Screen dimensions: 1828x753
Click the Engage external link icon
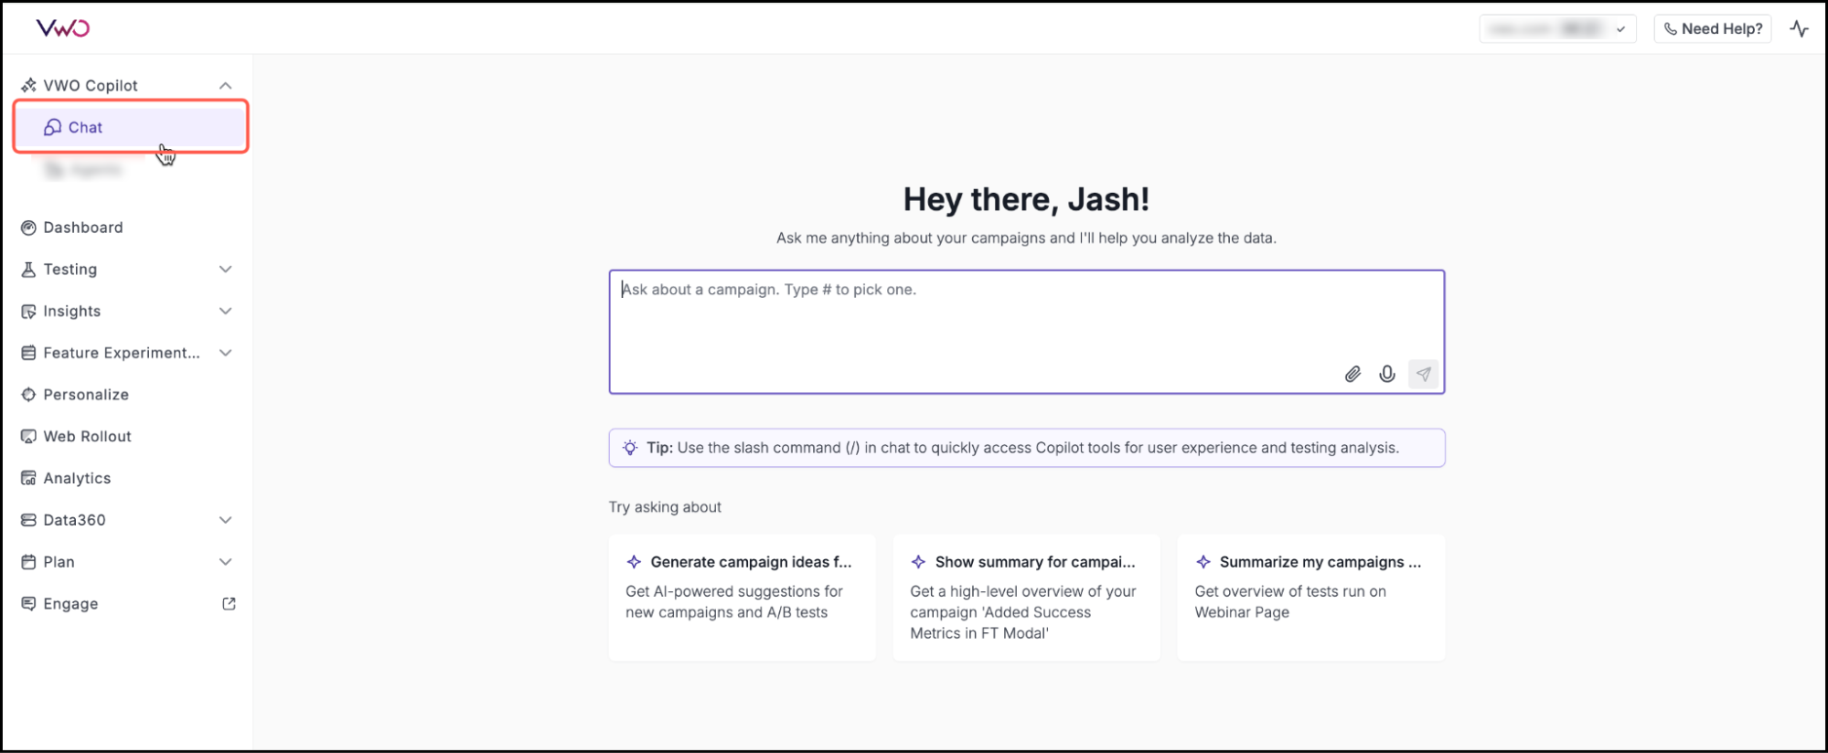pos(229,603)
